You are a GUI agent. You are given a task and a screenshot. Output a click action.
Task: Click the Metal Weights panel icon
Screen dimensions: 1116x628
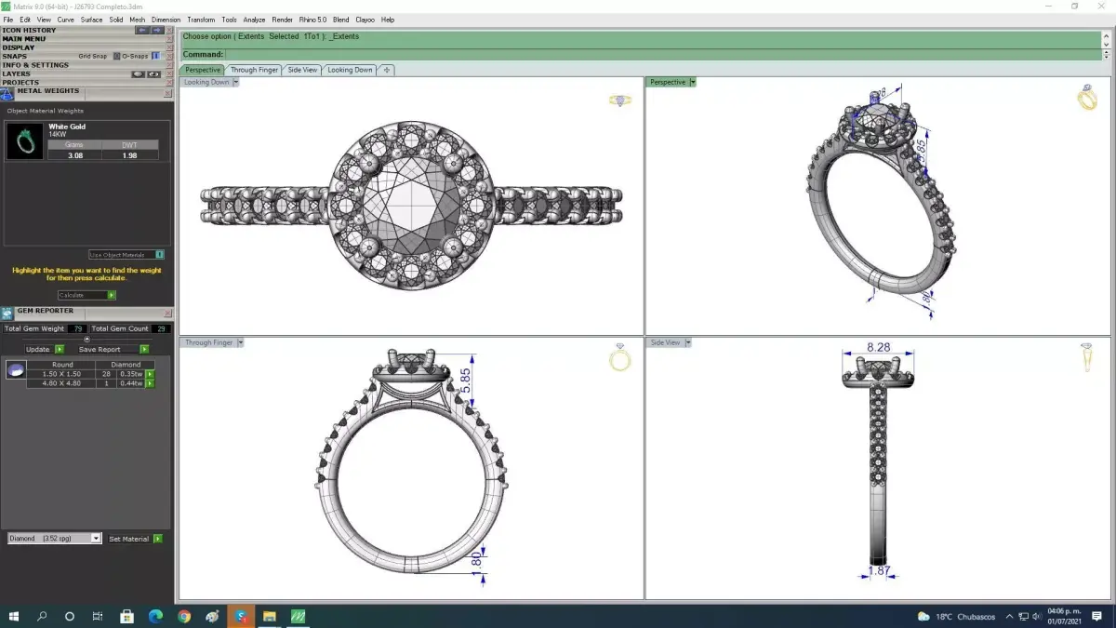click(9, 92)
